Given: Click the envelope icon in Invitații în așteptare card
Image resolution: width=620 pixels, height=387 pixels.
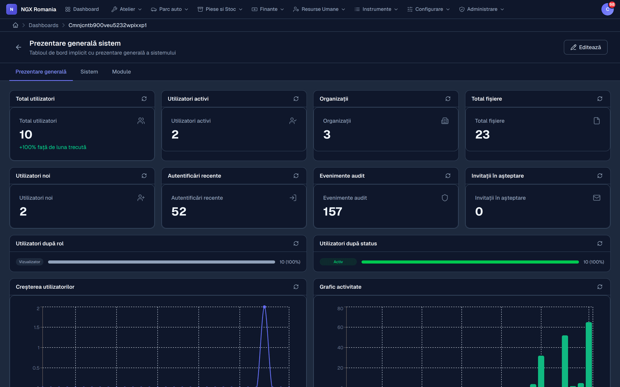Looking at the screenshot, I should point(597,198).
